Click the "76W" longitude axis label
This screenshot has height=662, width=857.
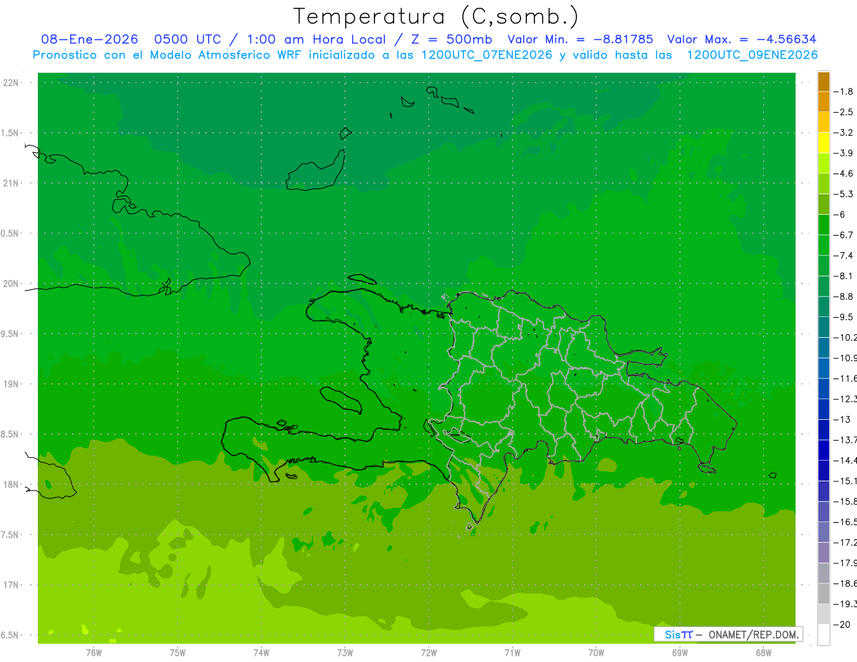pyautogui.click(x=94, y=652)
